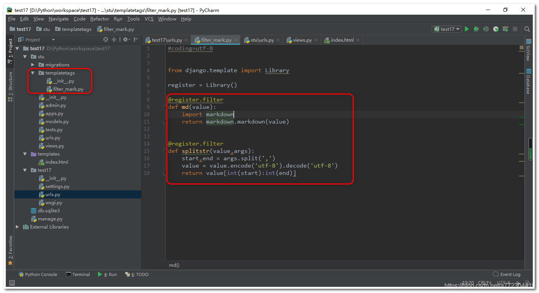The image size is (539, 293).
Task: Open the Python Console
Action: coord(38,274)
